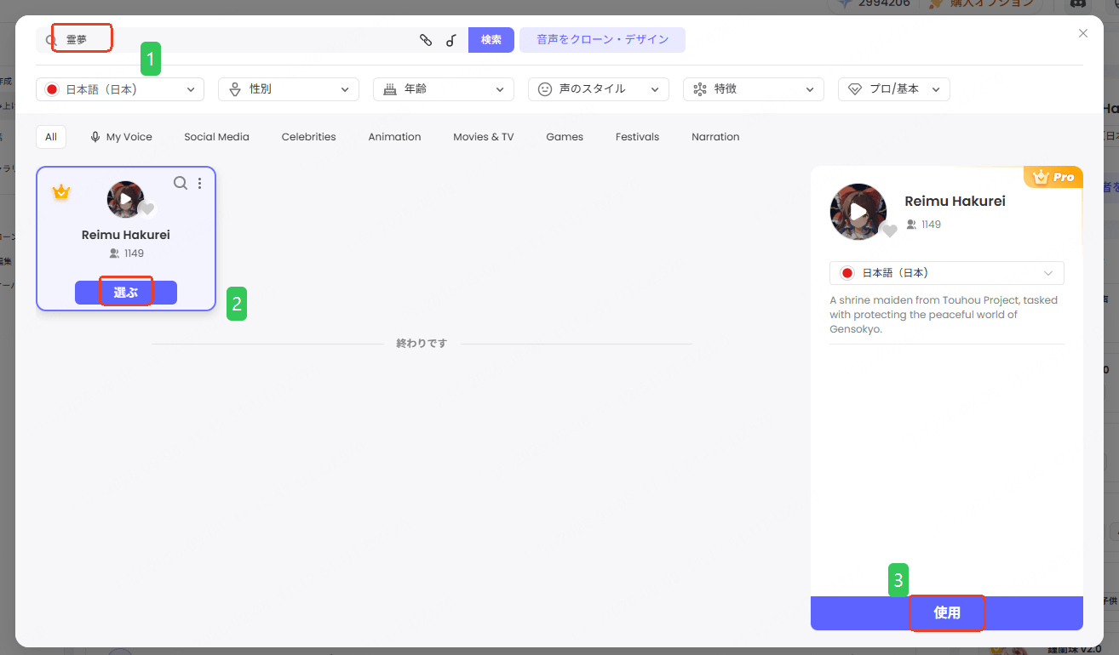
Task: Favorite Reimu Hakurei with card heart icon
Action: [147, 209]
